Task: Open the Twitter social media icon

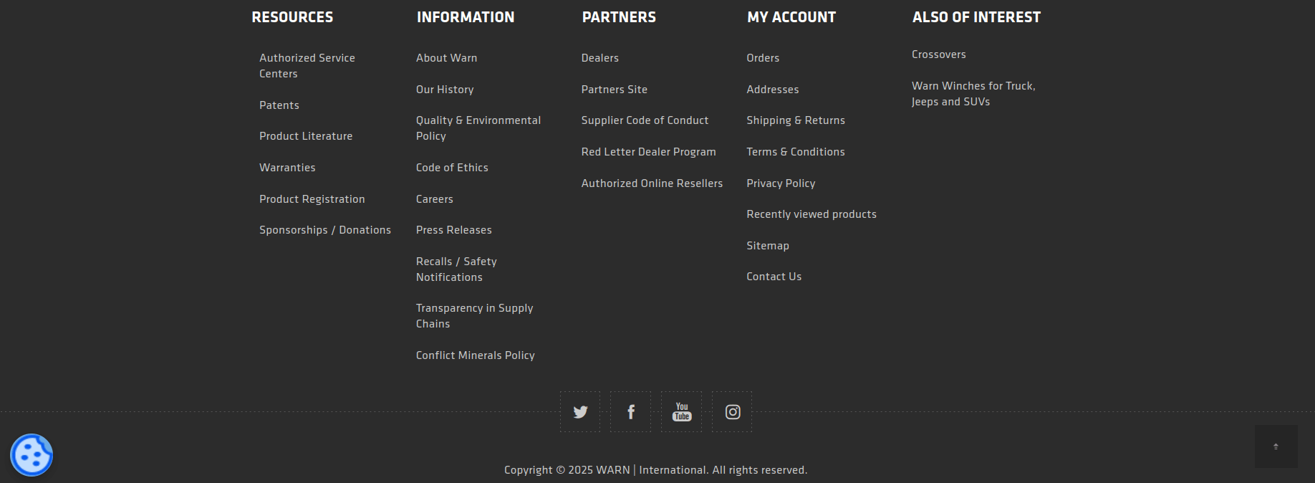Action: [580, 412]
